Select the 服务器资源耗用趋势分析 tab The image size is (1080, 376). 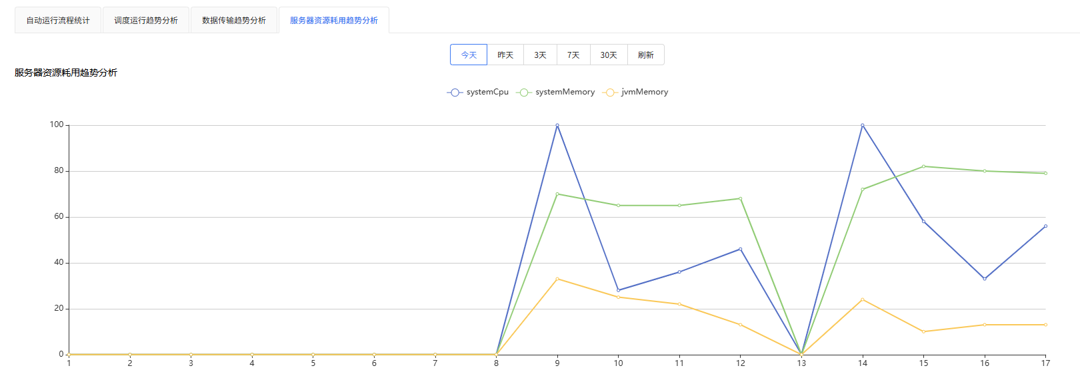point(334,21)
